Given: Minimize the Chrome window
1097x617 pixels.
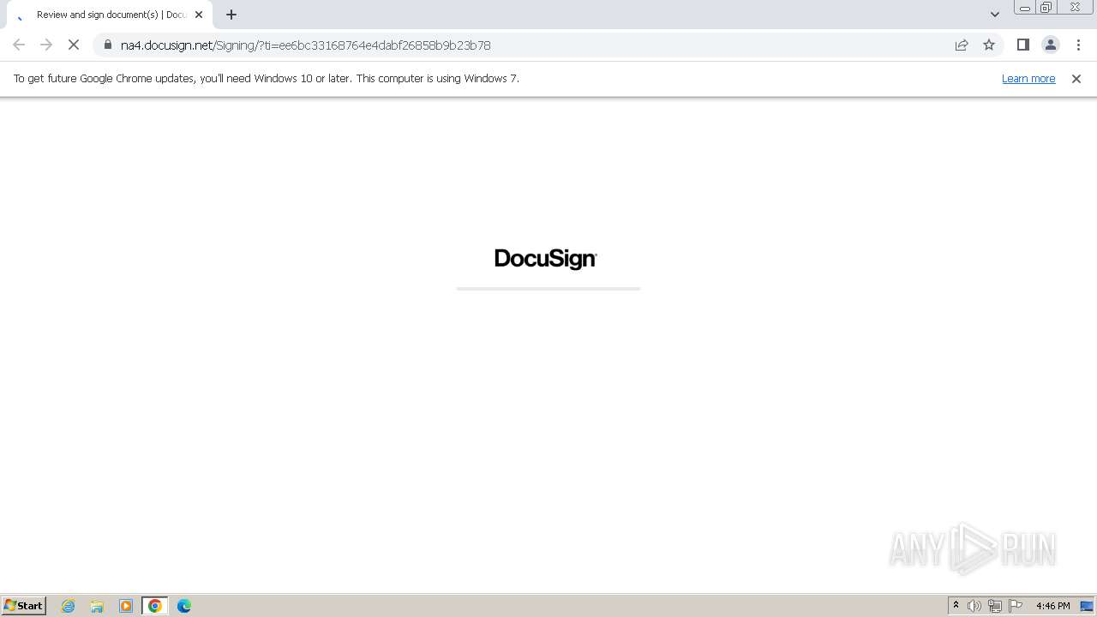Looking at the screenshot, I should click(1024, 8).
